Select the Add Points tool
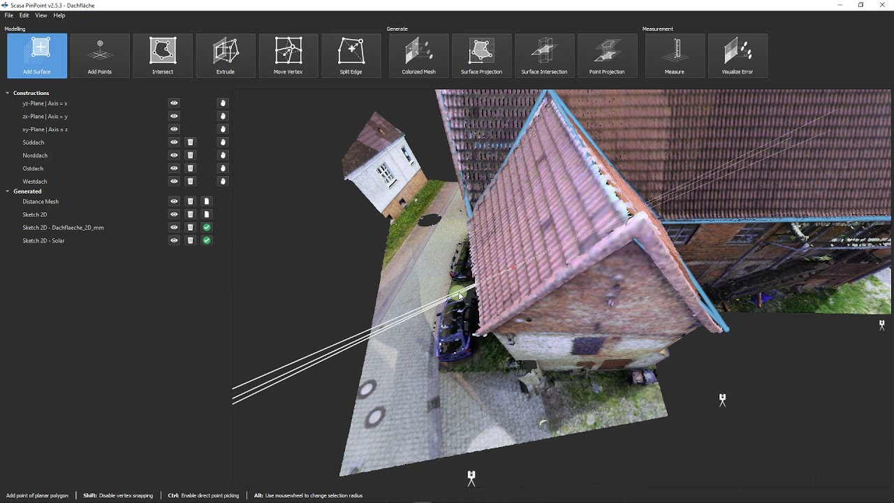Screen dimensions: 894x503 (100, 56)
